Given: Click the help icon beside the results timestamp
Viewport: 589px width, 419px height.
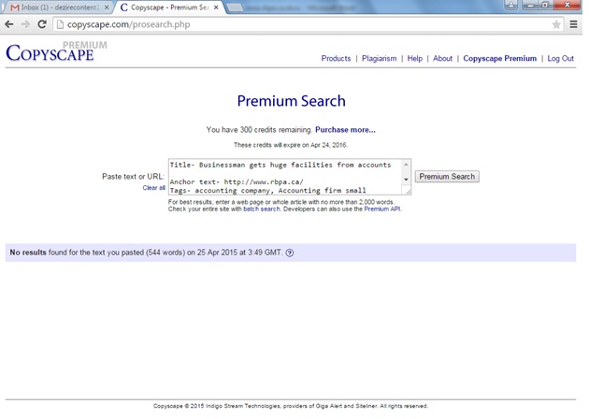Looking at the screenshot, I should click(290, 253).
